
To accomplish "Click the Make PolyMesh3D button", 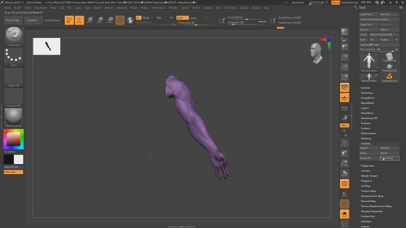I will (384, 34).
